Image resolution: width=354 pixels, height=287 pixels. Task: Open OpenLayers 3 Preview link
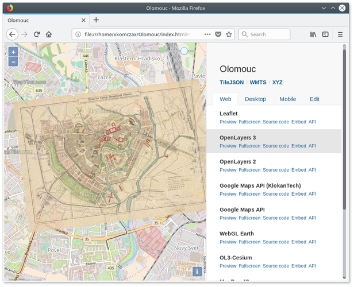click(x=228, y=146)
